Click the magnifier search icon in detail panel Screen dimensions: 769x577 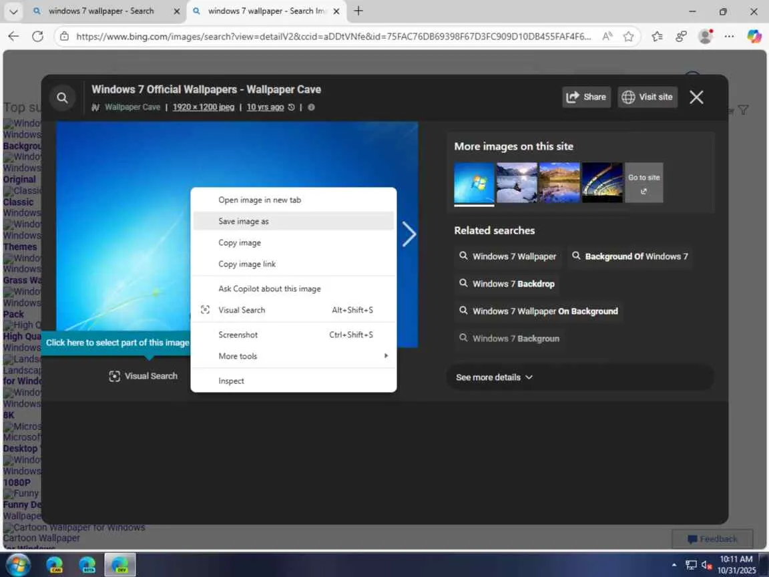coord(62,98)
